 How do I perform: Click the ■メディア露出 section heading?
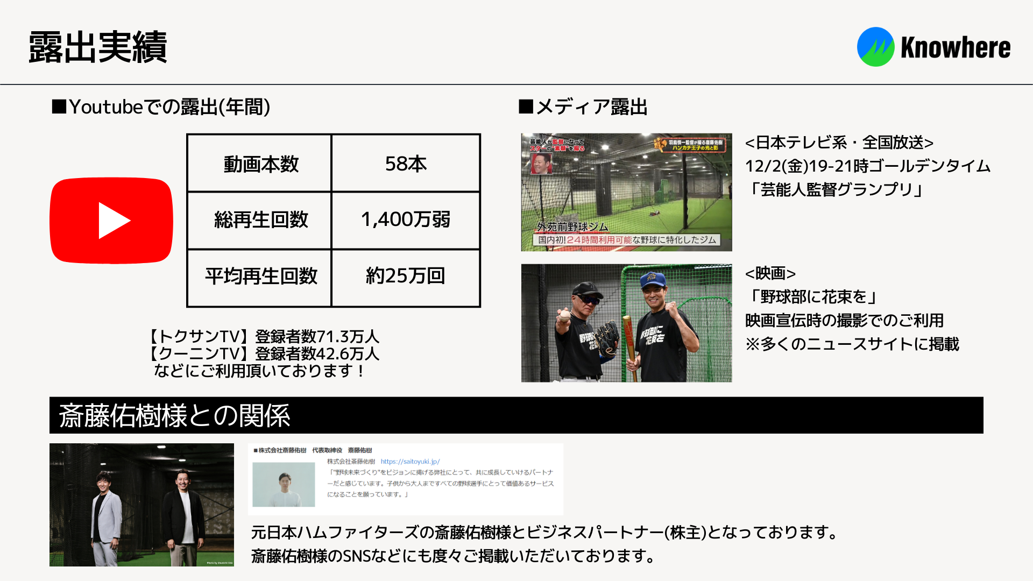(x=583, y=107)
